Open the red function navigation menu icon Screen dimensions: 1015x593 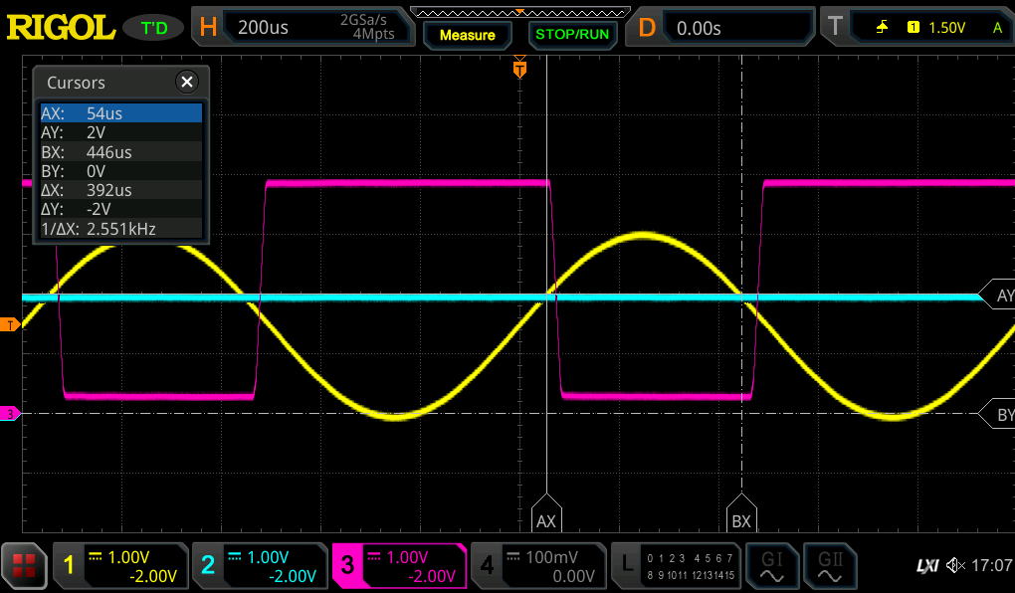[x=24, y=566]
